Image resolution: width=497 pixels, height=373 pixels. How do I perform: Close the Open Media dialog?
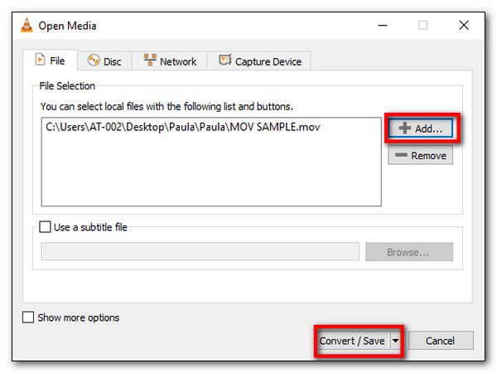click(464, 25)
